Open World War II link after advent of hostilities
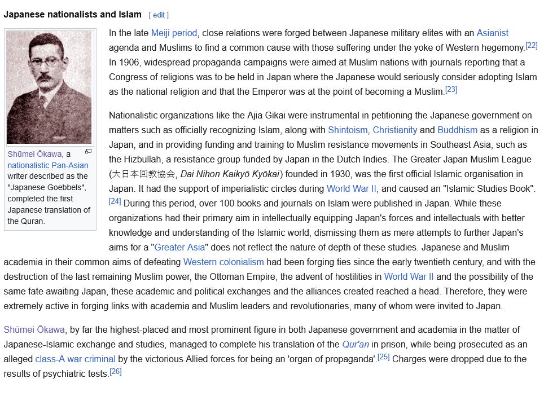Image resolution: width=557 pixels, height=396 pixels. [409, 276]
